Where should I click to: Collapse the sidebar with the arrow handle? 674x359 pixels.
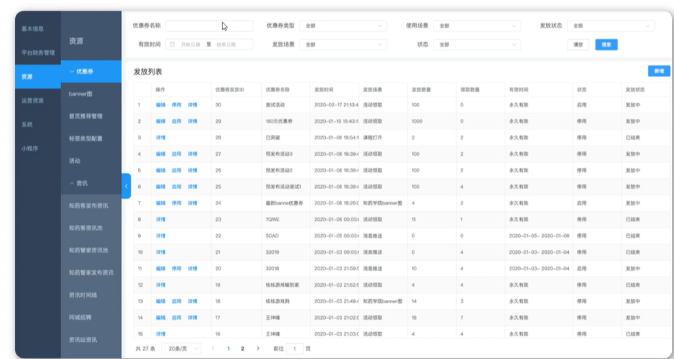tap(126, 186)
